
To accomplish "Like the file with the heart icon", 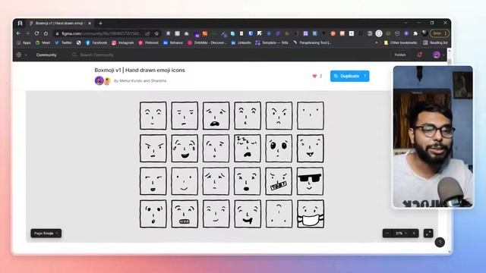I will click(314, 76).
